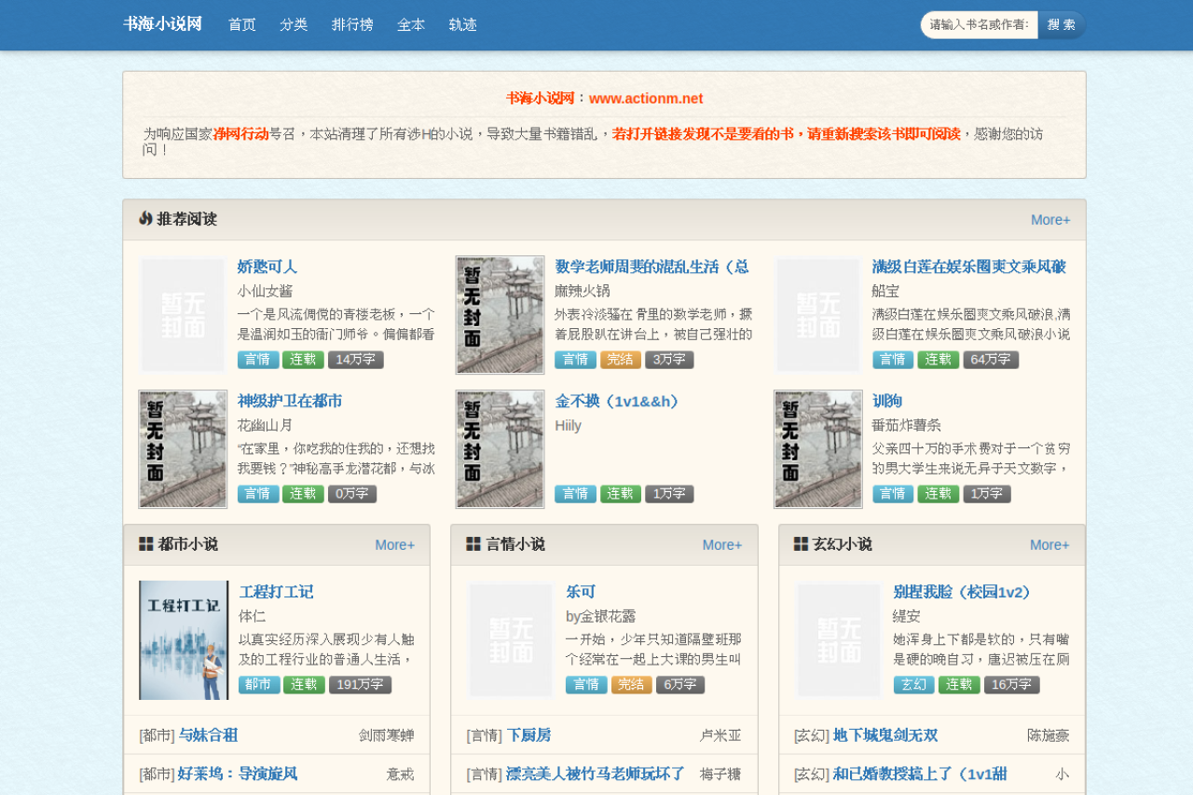Open the 神级护卫在都市 cover image
Viewport: 1193px width, 795px height.
tap(183, 449)
